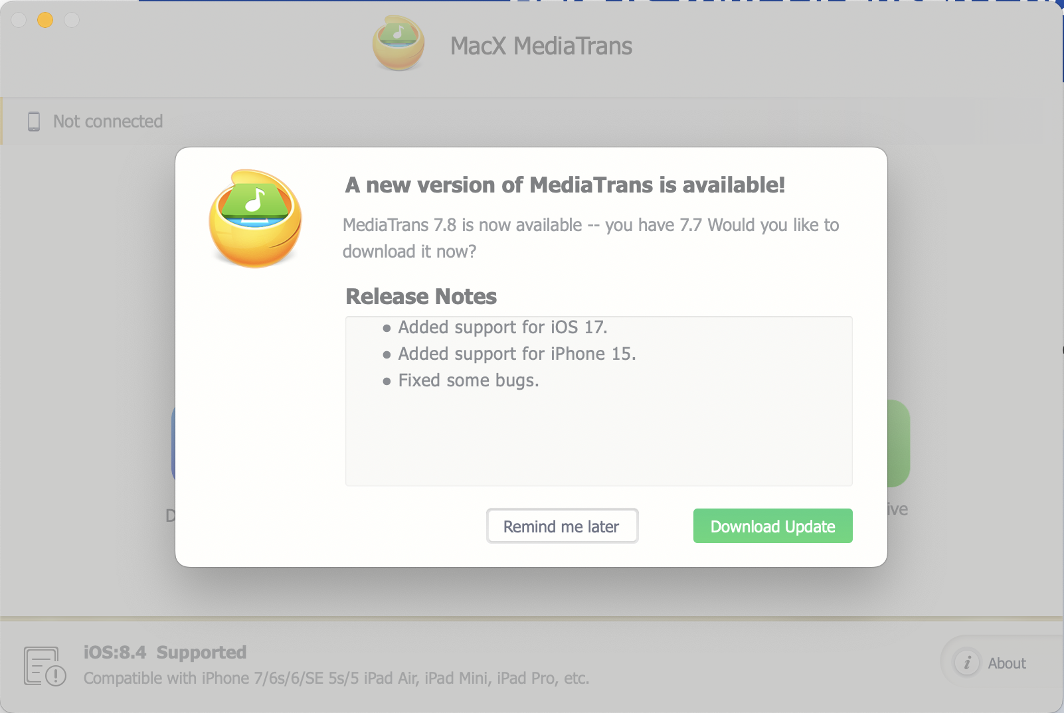Select the 'Added support for iPhone 15' note

coord(517,354)
